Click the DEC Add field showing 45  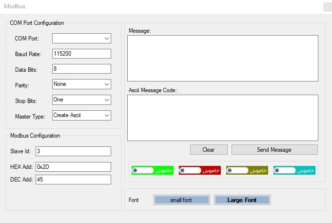point(73,180)
